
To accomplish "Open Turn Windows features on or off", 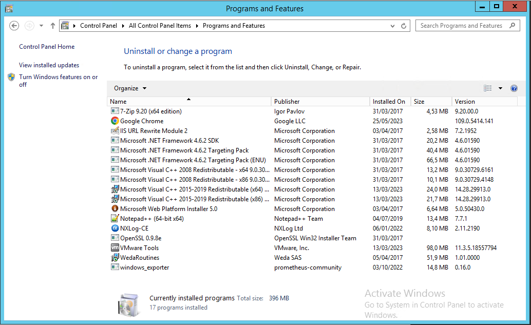I will (58, 81).
